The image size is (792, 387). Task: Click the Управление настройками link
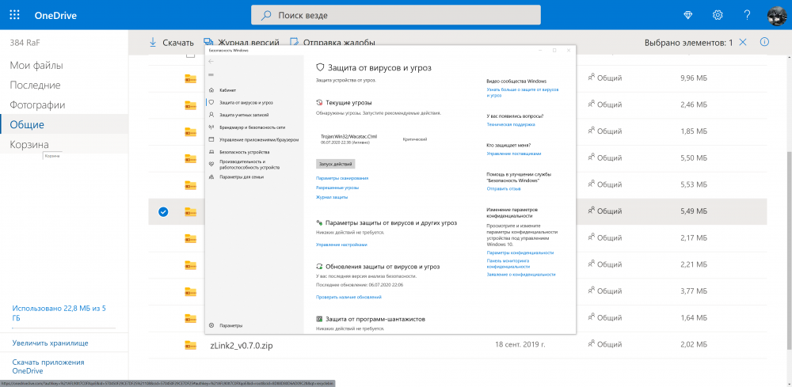click(341, 245)
